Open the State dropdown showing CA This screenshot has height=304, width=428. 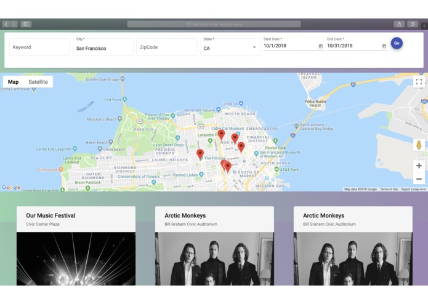230,47
